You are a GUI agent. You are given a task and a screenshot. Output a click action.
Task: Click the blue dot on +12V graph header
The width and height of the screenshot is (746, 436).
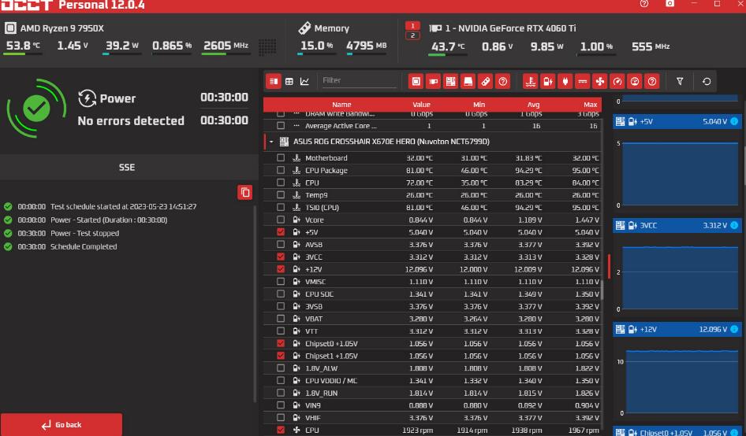click(x=734, y=329)
